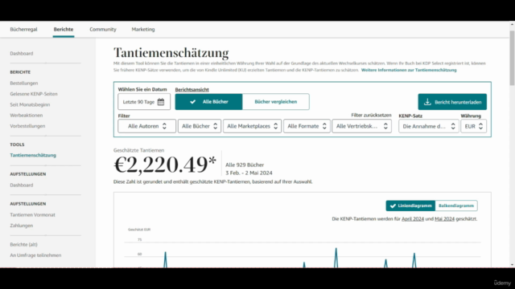Click the Alle 929 Bücher text

245,165
